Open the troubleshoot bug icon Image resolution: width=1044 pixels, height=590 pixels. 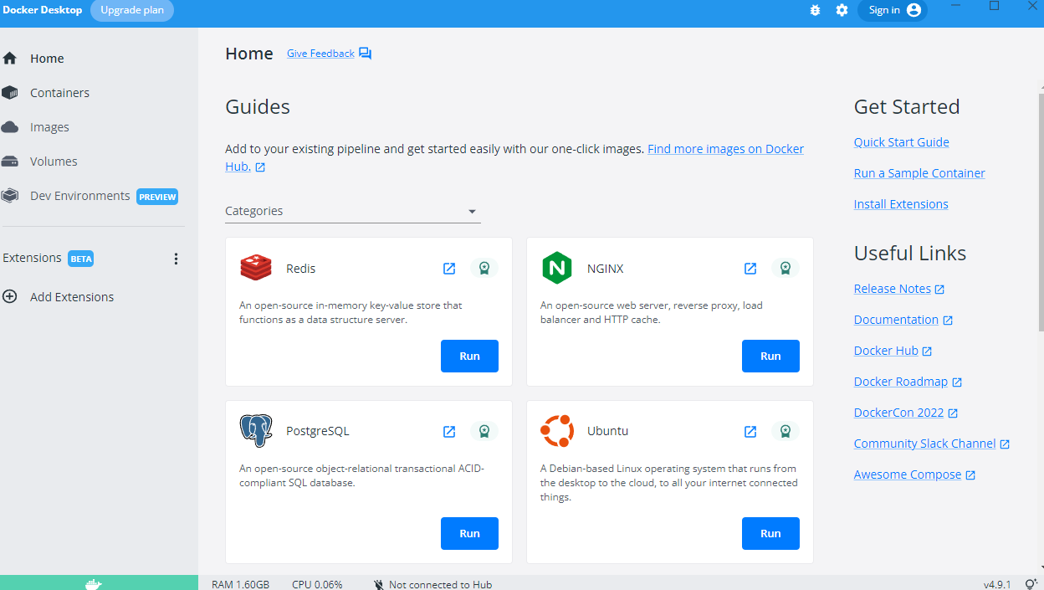coord(816,10)
